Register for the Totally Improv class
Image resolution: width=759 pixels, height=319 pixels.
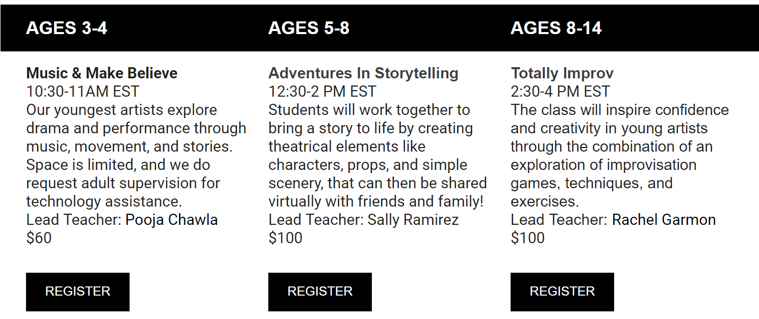pos(562,292)
